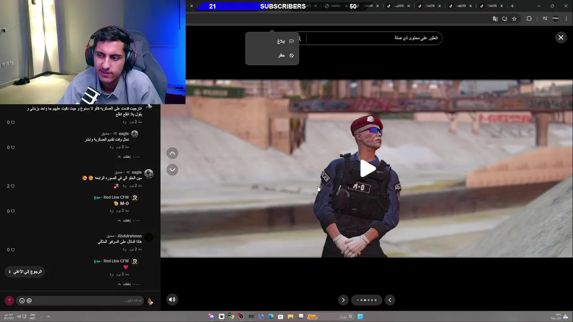The height and width of the screenshot is (322, 573).
Task: Open Google Chrome from the taskbar
Action: pos(231,317)
